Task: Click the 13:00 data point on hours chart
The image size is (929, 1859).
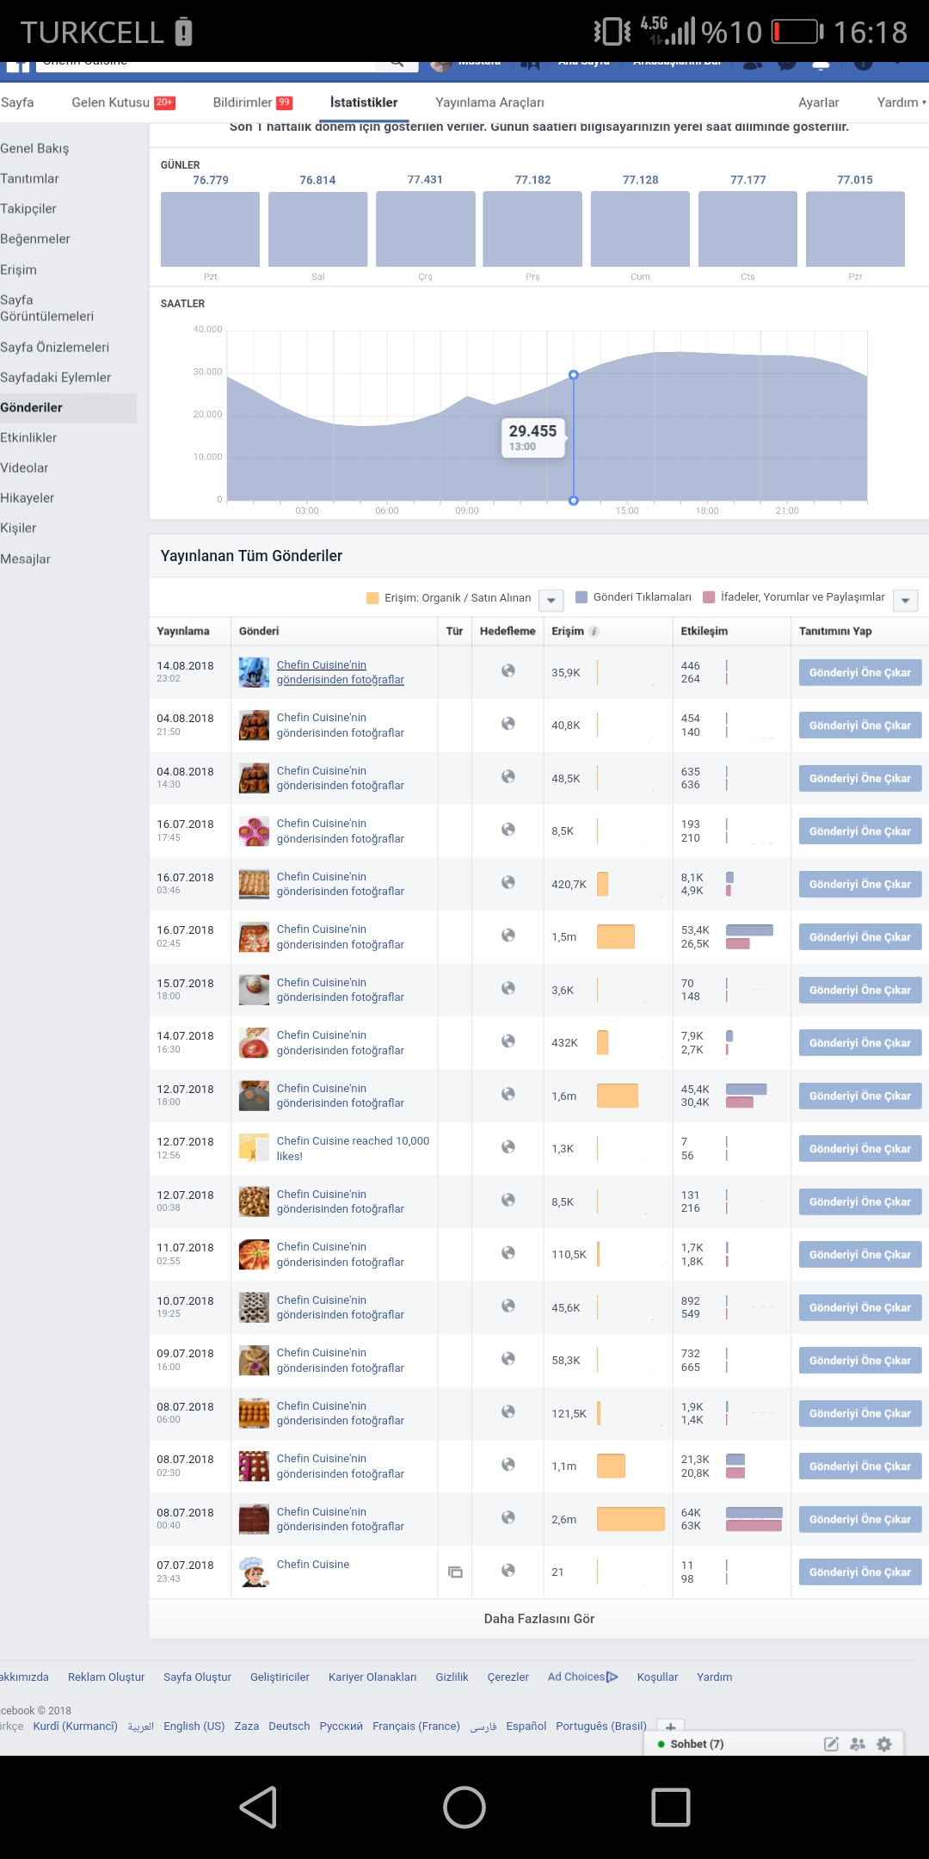Action: pyautogui.click(x=574, y=375)
